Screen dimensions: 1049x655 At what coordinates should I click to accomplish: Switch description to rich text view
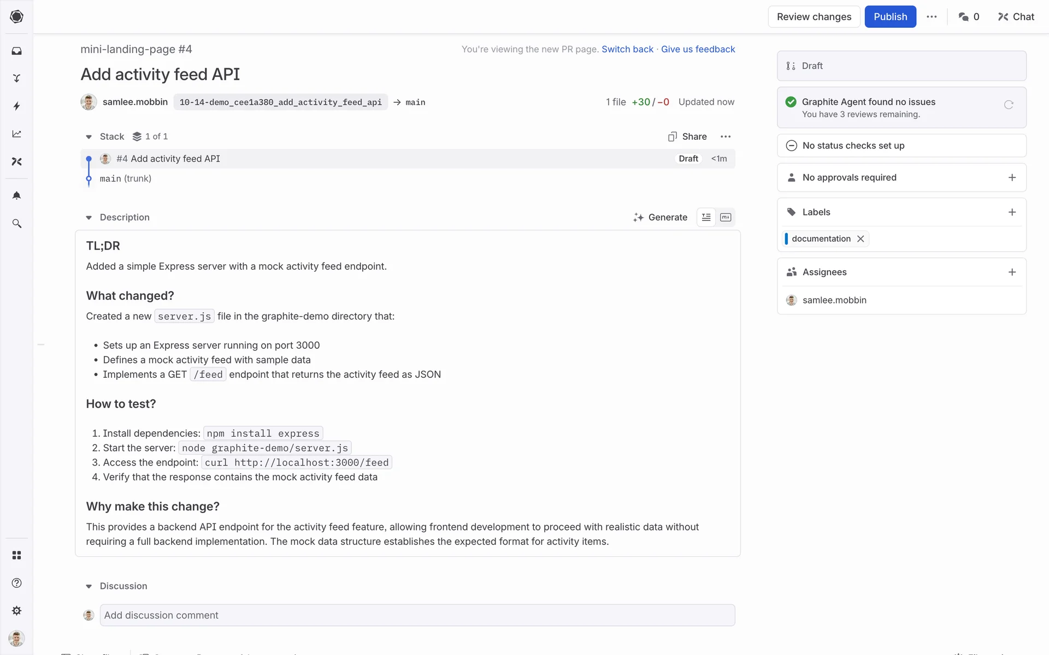(706, 217)
